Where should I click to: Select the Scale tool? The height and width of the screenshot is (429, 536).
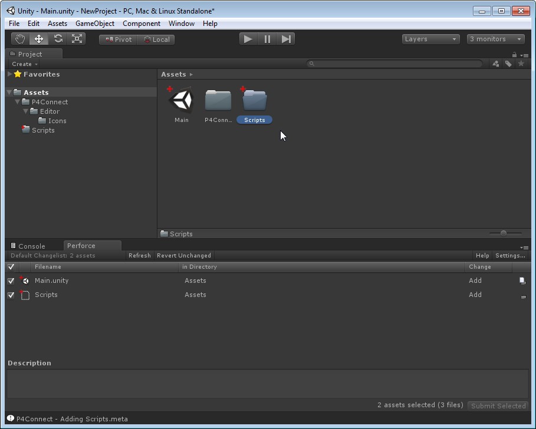(77, 39)
